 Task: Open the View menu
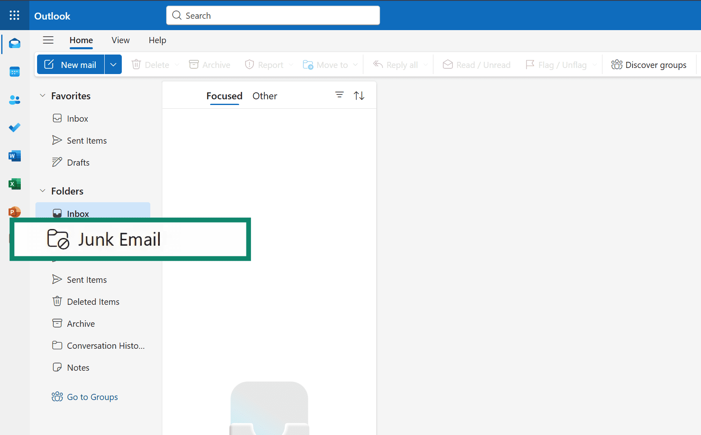coord(120,40)
